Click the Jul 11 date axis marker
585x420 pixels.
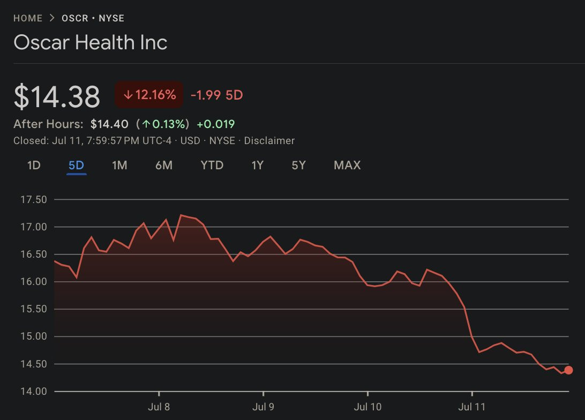point(472,407)
